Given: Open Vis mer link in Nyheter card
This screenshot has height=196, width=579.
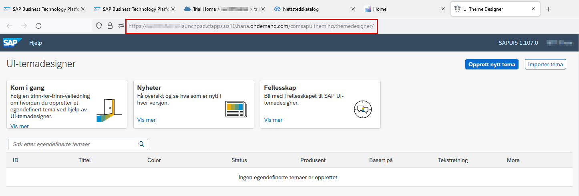Looking at the screenshot, I should [146, 120].
